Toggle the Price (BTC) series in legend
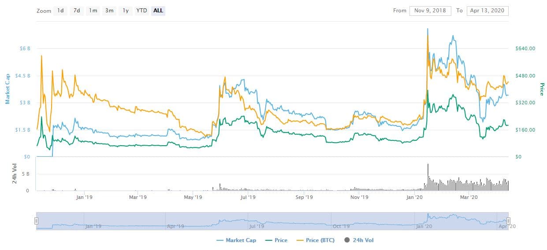The image size is (547, 250). point(315,240)
